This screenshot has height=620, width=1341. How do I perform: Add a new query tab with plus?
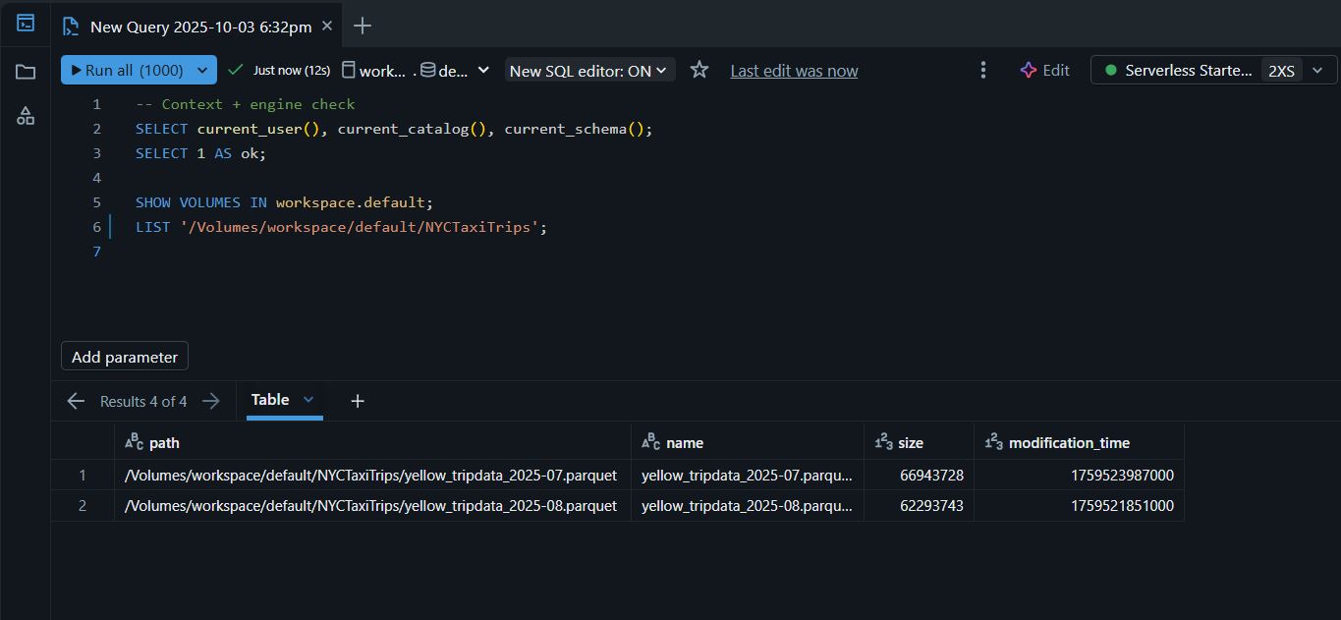[x=362, y=27]
